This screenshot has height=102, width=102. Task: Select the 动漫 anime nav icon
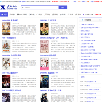(x=30, y=14)
